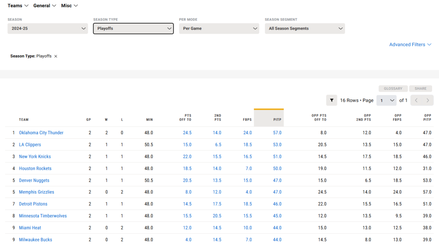Sort by OPP 2ND PTS header
The width and height of the screenshot is (439, 245).
tap(363, 118)
